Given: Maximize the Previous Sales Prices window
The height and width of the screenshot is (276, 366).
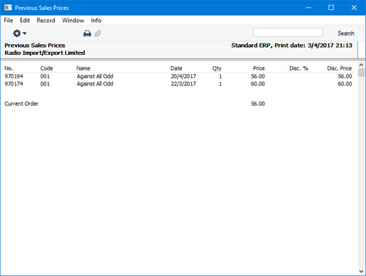Looking at the screenshot, I should tap(331, 8).
